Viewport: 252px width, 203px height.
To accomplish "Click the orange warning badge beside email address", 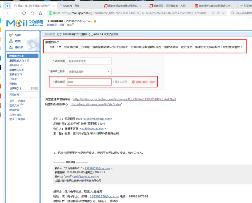I will [95, 21].
